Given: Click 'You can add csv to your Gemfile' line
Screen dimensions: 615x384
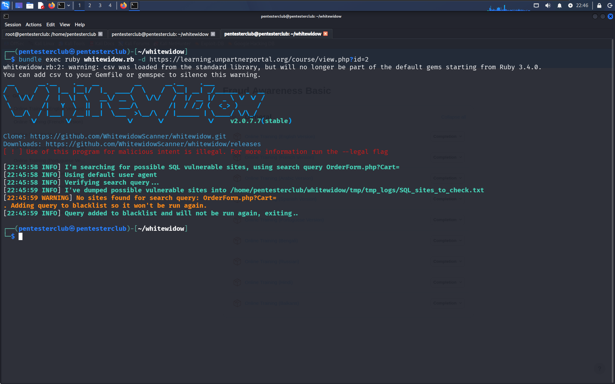Looking at the screenshot, I should (132, 75).
